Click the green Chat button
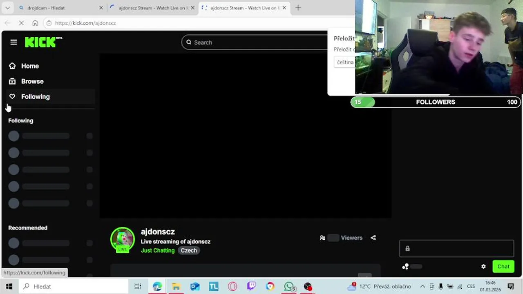The height and width of the screenshot is (294, 523). [x=503, y=266]
